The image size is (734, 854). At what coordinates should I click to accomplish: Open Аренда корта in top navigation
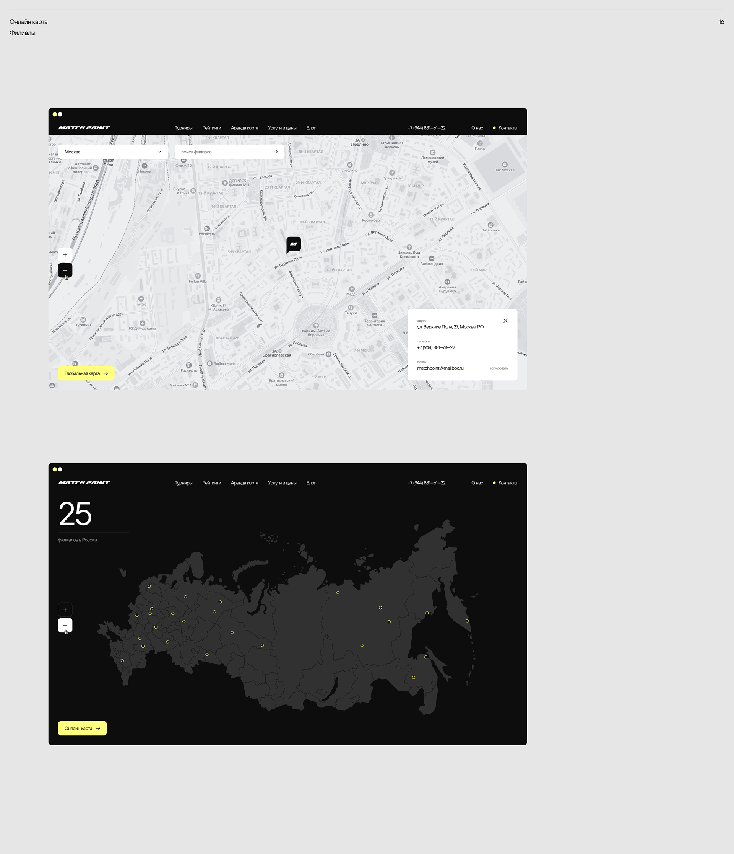point(244,128)
